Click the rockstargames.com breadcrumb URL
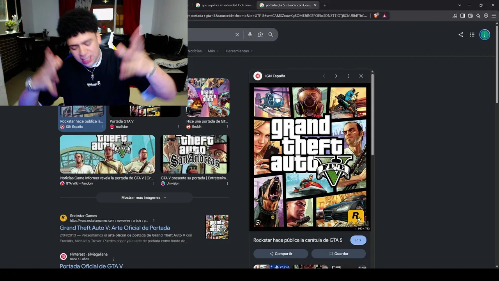499x281 pixels. [109, 221]
